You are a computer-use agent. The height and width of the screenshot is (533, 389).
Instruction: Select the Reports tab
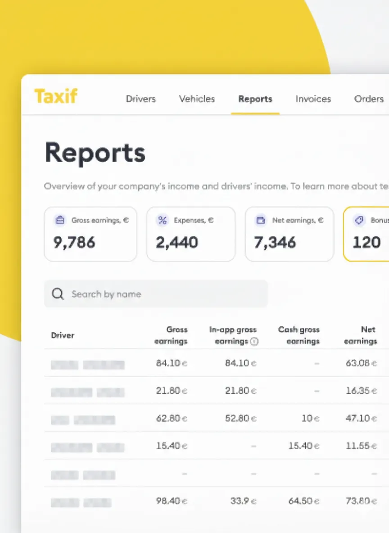click(x=255, y=99)
